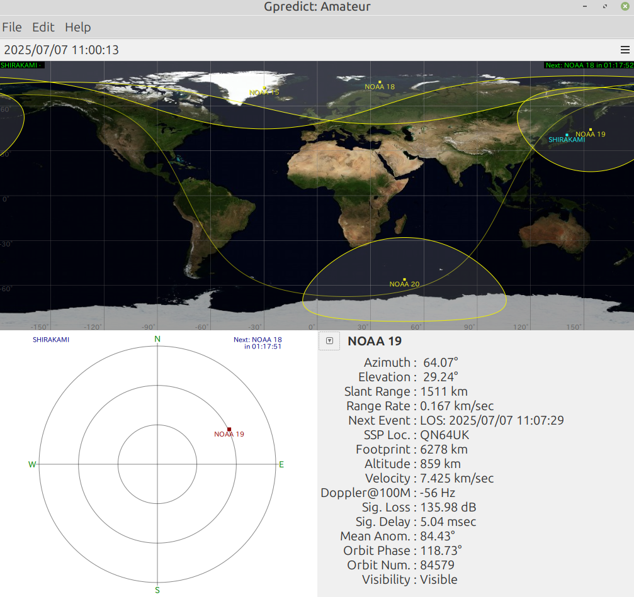Open the File menu
Image resolution: width=634 pixels, height=597 pixels.
(x=12, y=27)
